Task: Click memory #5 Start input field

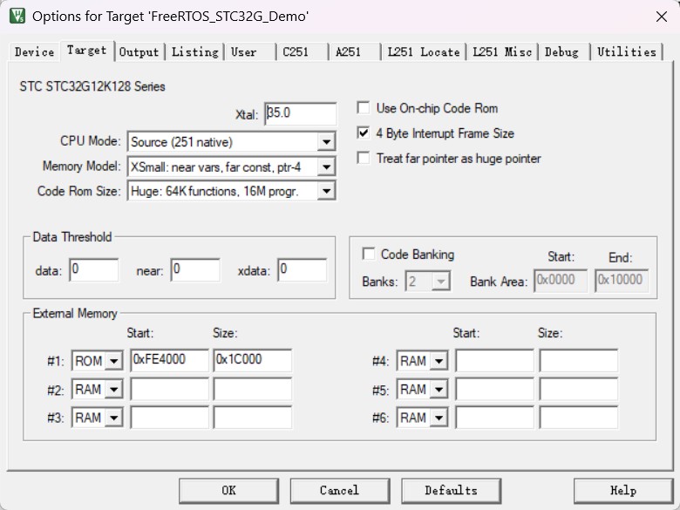Action: pos(494,389)
